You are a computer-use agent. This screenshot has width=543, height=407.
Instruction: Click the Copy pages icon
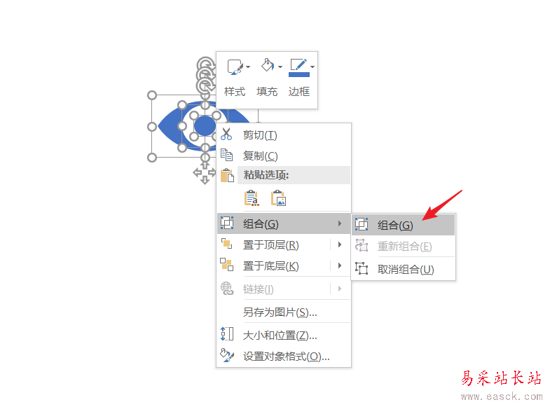226,155
